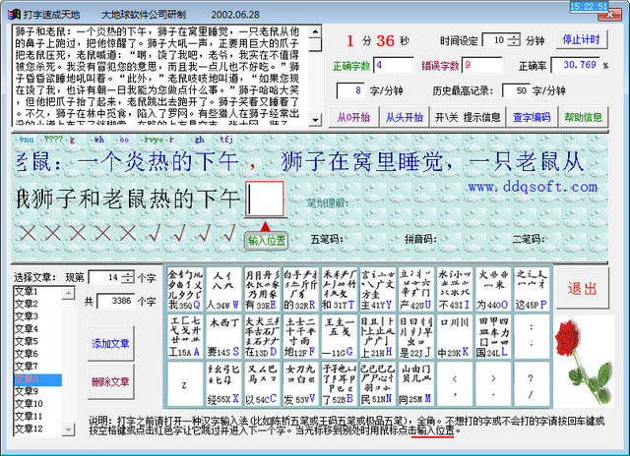The width and height of the screenshot is (630, 456).
Task: Click the greater-than period key tile
Action: [x=493, y=383]
